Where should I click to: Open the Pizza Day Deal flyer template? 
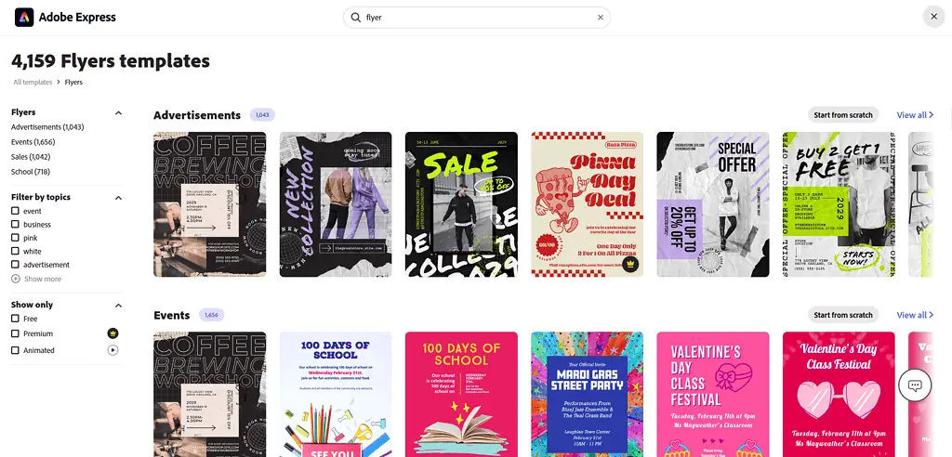point(587,204)
